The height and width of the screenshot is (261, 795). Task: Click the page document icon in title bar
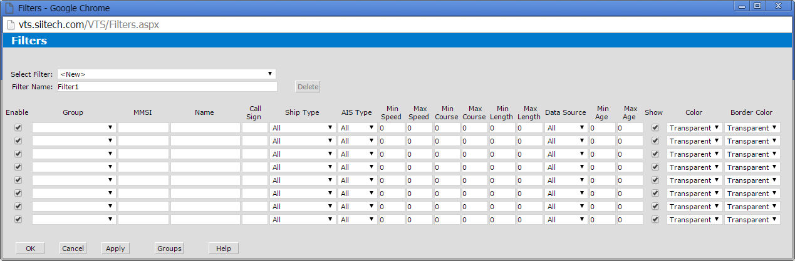(9, 7)
